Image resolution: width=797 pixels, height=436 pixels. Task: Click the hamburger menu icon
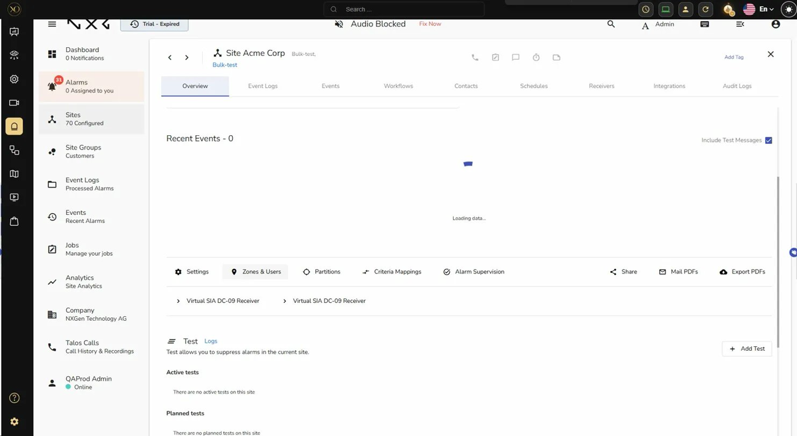click(52, 24)
